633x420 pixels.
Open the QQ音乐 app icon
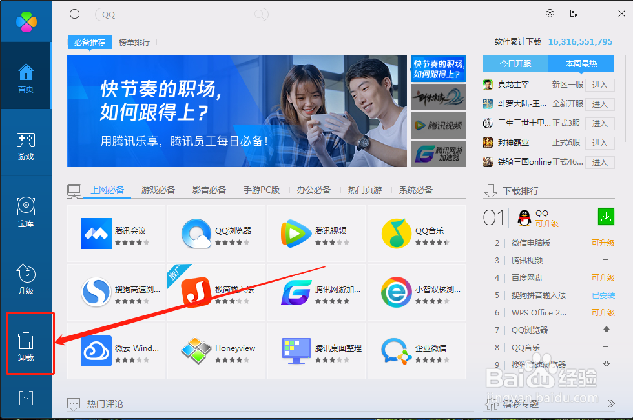(397, 234)
